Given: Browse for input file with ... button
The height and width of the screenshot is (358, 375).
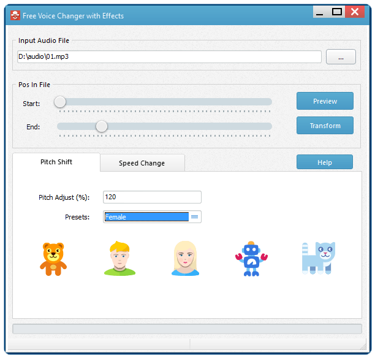Looking at the screenshot, I should [x=341, y=57].
